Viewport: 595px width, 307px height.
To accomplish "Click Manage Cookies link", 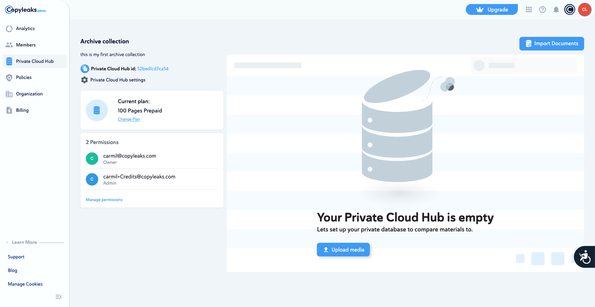I will click(x=25, y=284).
